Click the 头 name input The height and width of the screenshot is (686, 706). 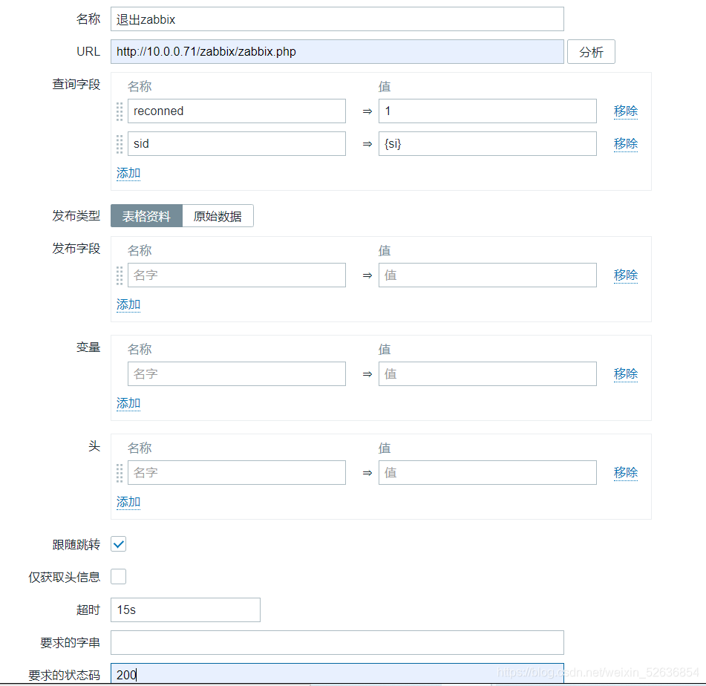pyautogui.click(x=236, y=472)
